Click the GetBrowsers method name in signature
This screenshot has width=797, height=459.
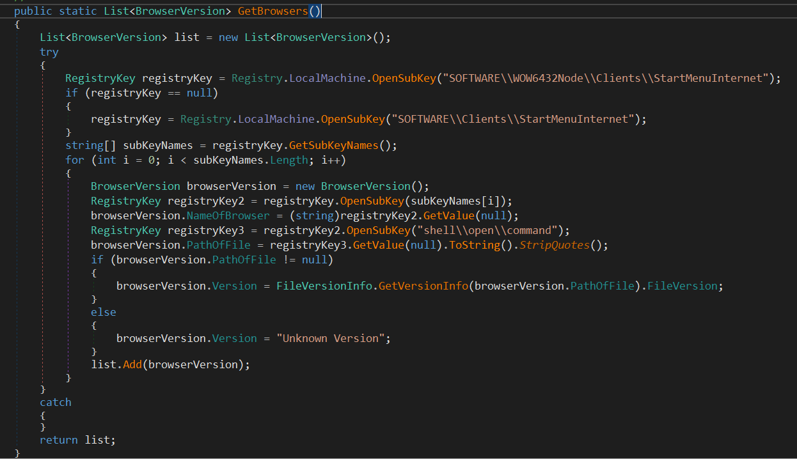[x=272, y=11]
